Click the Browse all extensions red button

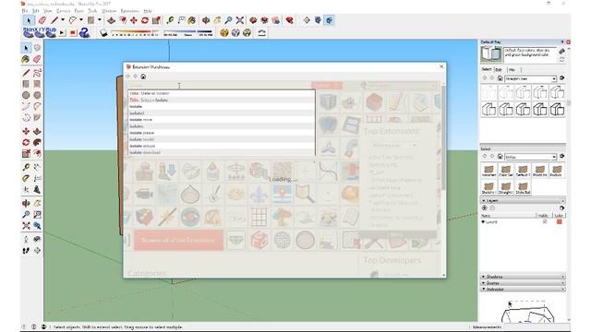coord(178,240)
